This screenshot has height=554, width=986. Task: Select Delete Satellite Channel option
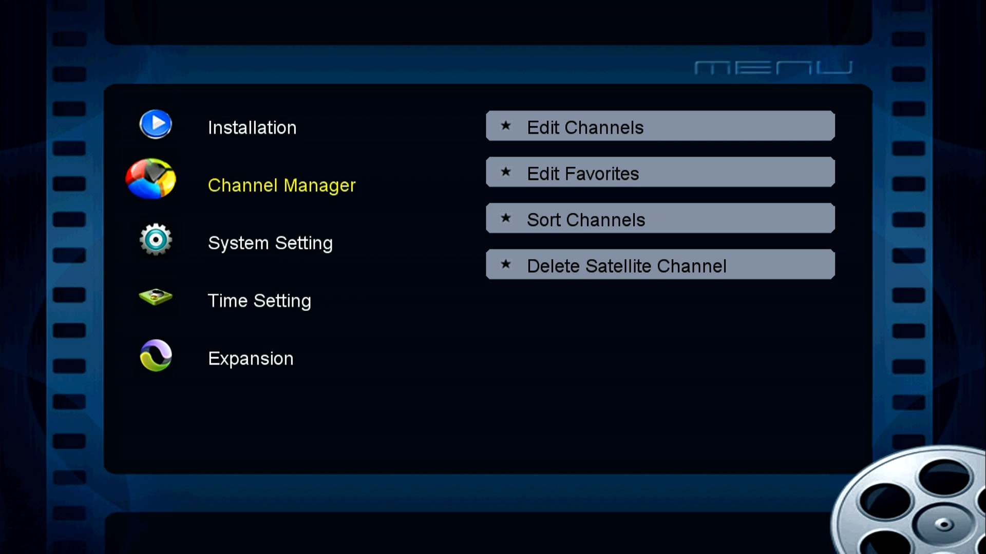tap(660, 264)
